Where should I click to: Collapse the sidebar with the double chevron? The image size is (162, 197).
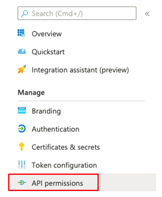(x=147, y=14)
